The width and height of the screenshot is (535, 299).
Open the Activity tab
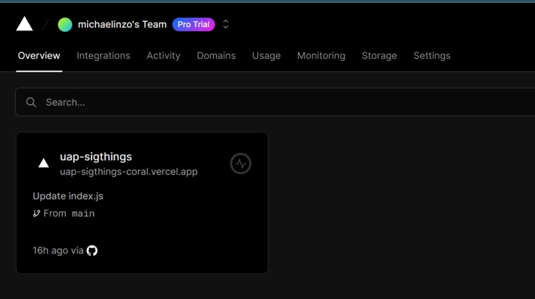[x=163, y=56]
